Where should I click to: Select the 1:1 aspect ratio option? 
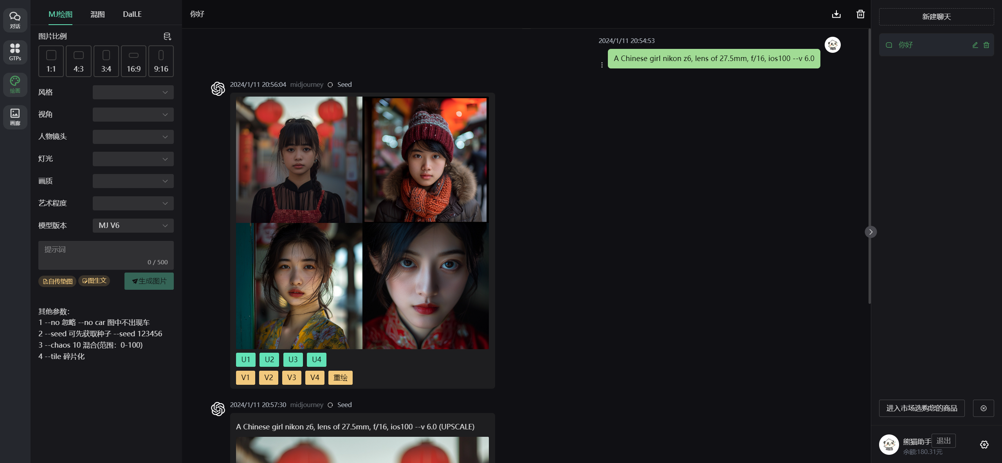coord(51,61)
